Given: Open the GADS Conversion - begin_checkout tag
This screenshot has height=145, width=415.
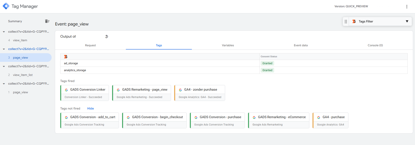Looking at the screenshot, I should point(154,120).
